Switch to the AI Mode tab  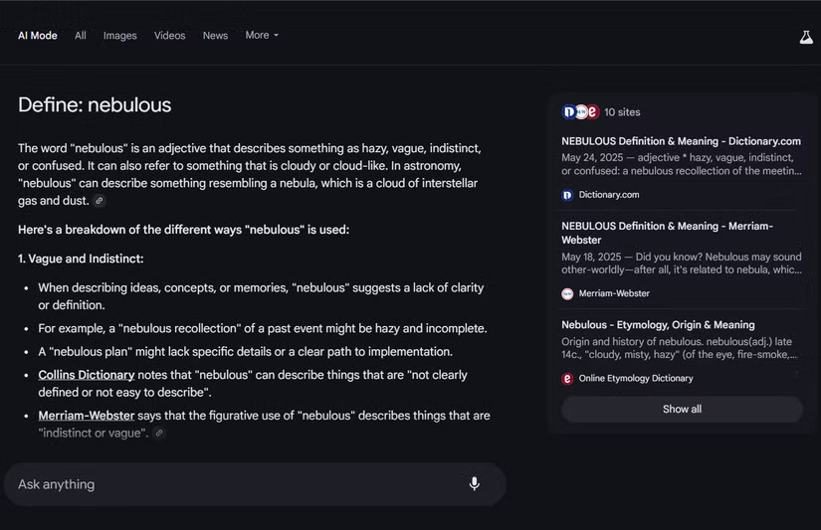click(38, 36)
